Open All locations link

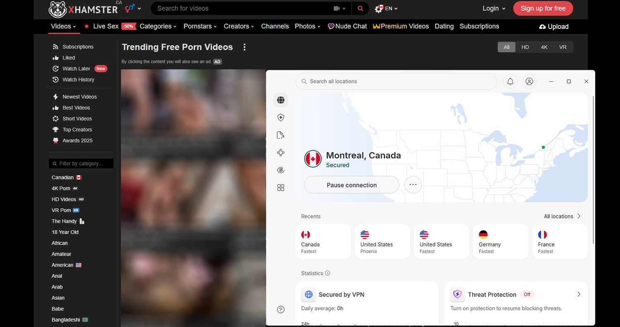tap(562, 216)
